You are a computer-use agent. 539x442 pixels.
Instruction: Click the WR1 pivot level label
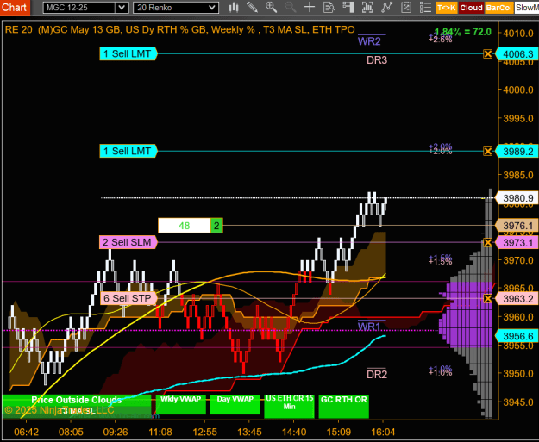pyautogui.click(x=369, y=327)
